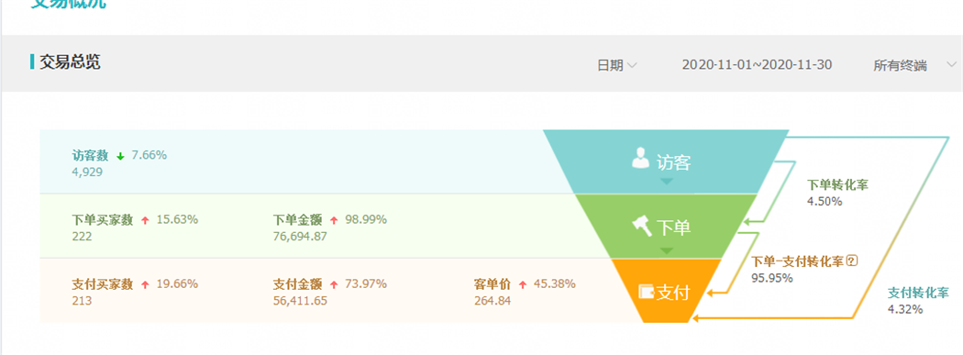Screen dimensions: 963x355
Task: Click the wallet icon on 支付 stage
Action: [x=647, y=291]
